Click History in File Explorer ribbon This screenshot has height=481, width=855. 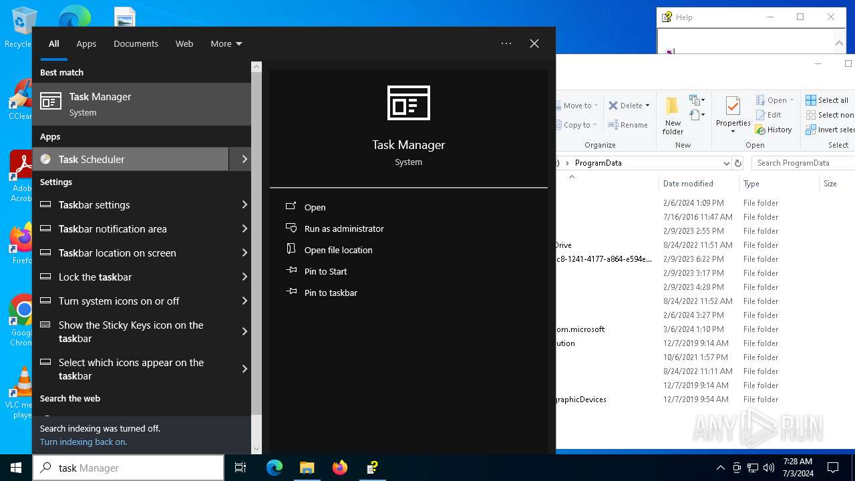tap(774, 130)
